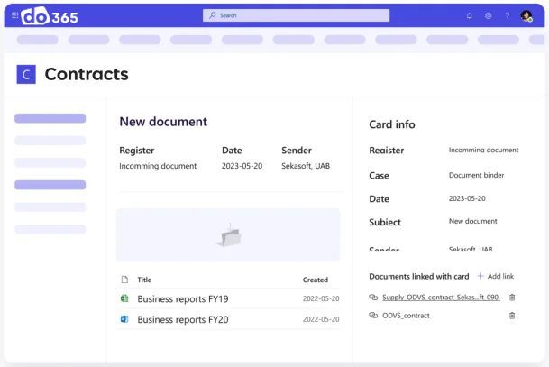
Task: Open Business reports FY19 file
Action: [x=182, y=298]
